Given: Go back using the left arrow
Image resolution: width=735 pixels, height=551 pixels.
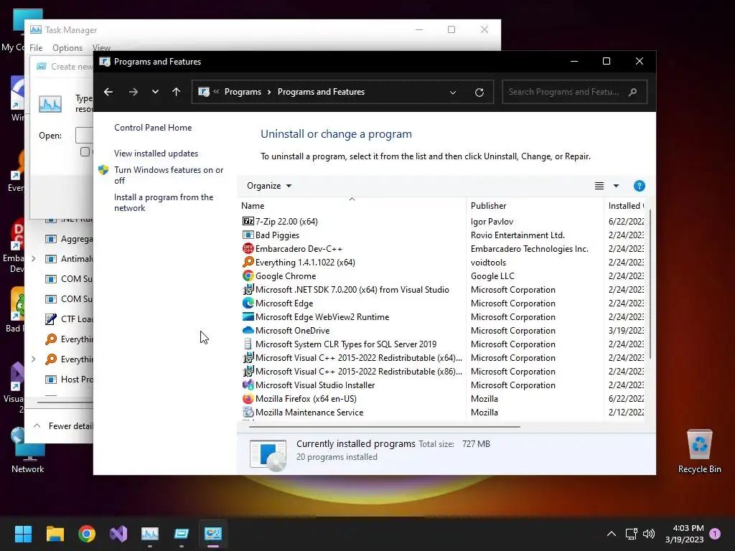Looking at the screenshot, I should tap(108, 92).
